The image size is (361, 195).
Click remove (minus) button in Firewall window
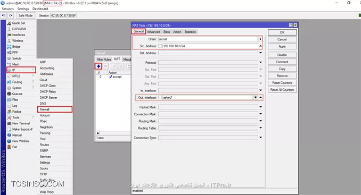[x=105, y=66]
